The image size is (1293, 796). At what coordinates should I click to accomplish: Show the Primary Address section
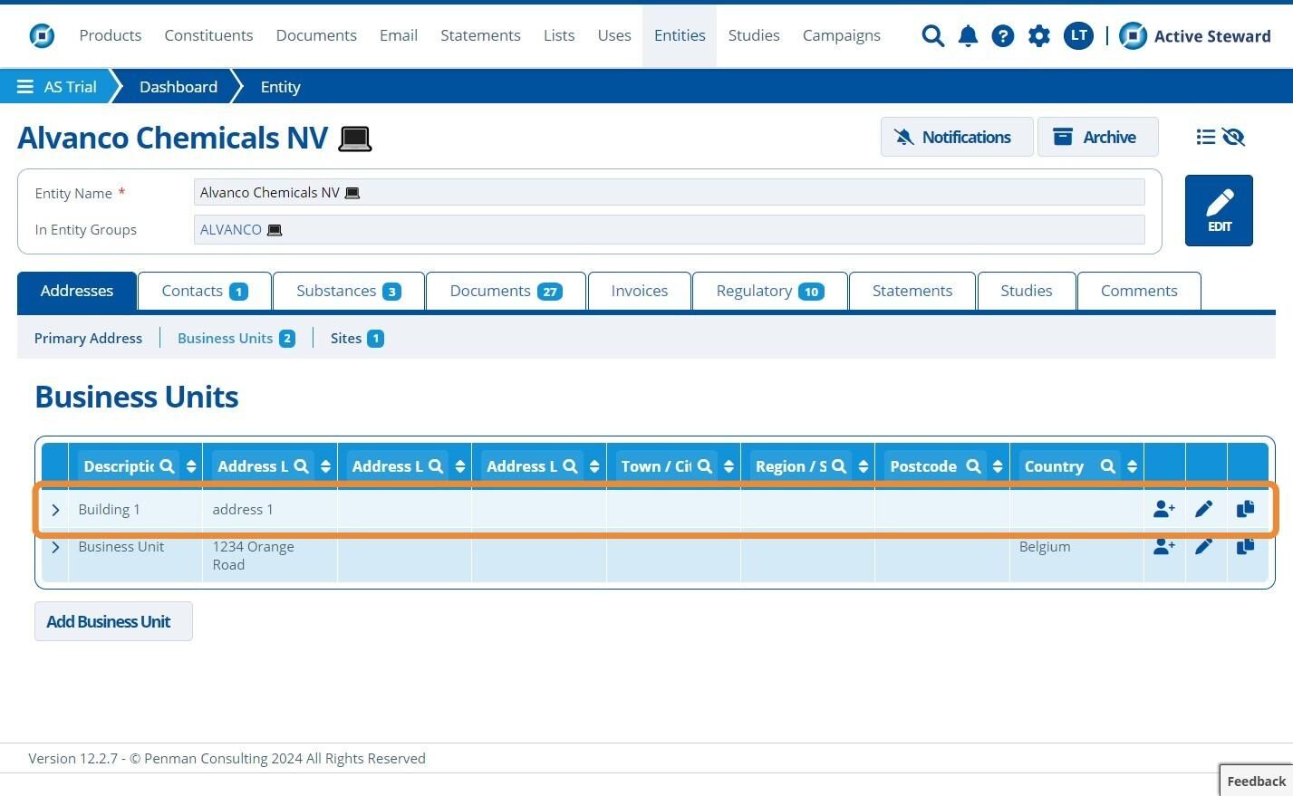[x=88, y=338]
